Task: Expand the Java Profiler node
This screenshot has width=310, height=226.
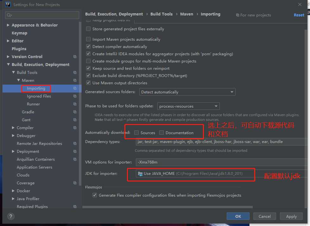Action: point(13,199)
